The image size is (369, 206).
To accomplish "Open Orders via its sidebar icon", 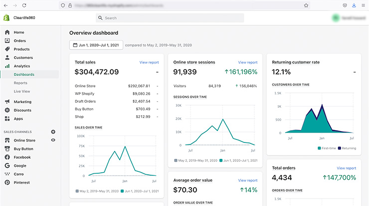I will (7, 41).
